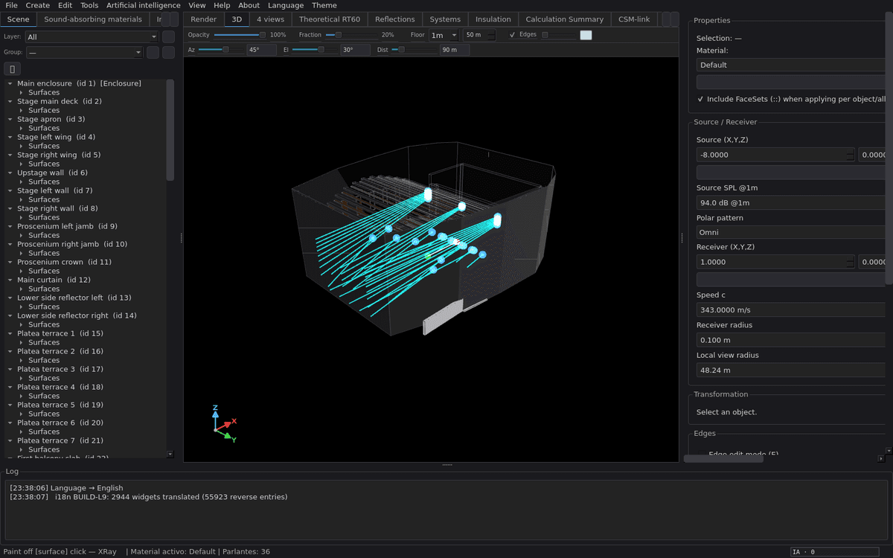This screenshot has height=558, width=893.
Task: Switch to the Render tab
Action: tap(204, 19)
